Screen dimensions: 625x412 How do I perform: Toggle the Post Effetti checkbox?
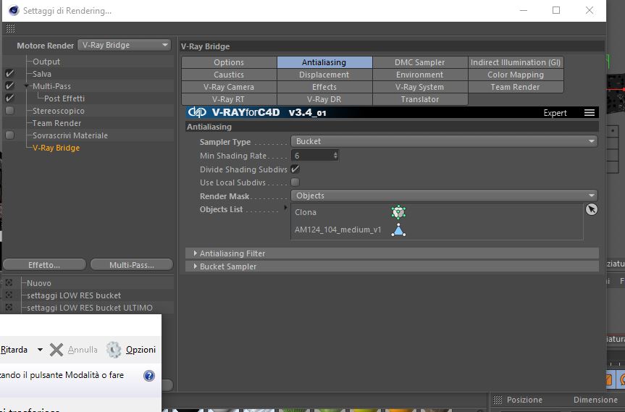click(9, 98)
